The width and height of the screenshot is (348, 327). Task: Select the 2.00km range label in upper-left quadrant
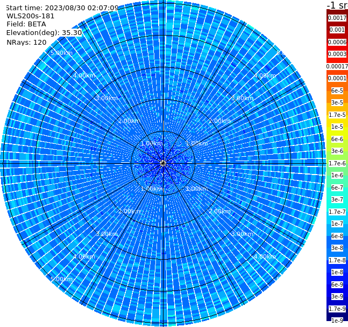click(x=130, y=121)
